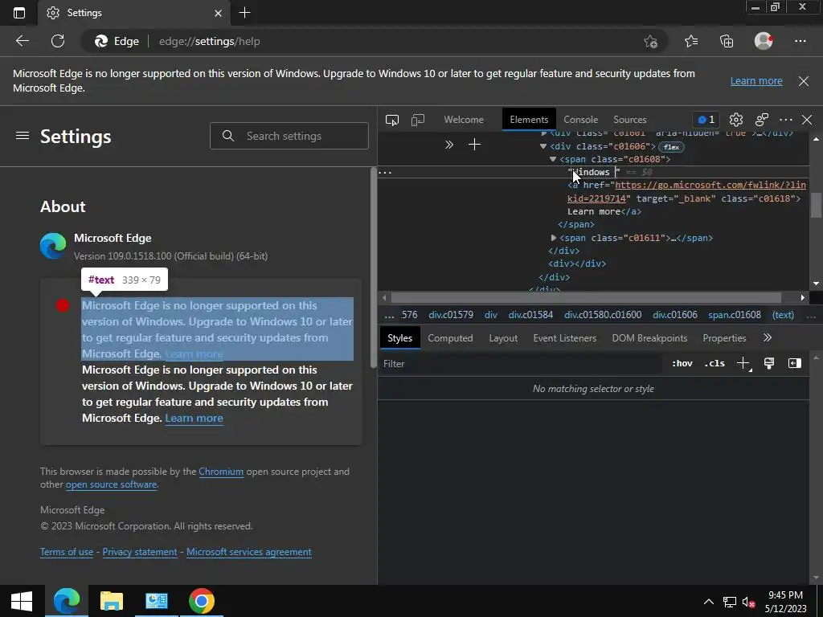The image size is (823, 617).
Task: Refresh the settings page
Action: [x=58, y=41]
